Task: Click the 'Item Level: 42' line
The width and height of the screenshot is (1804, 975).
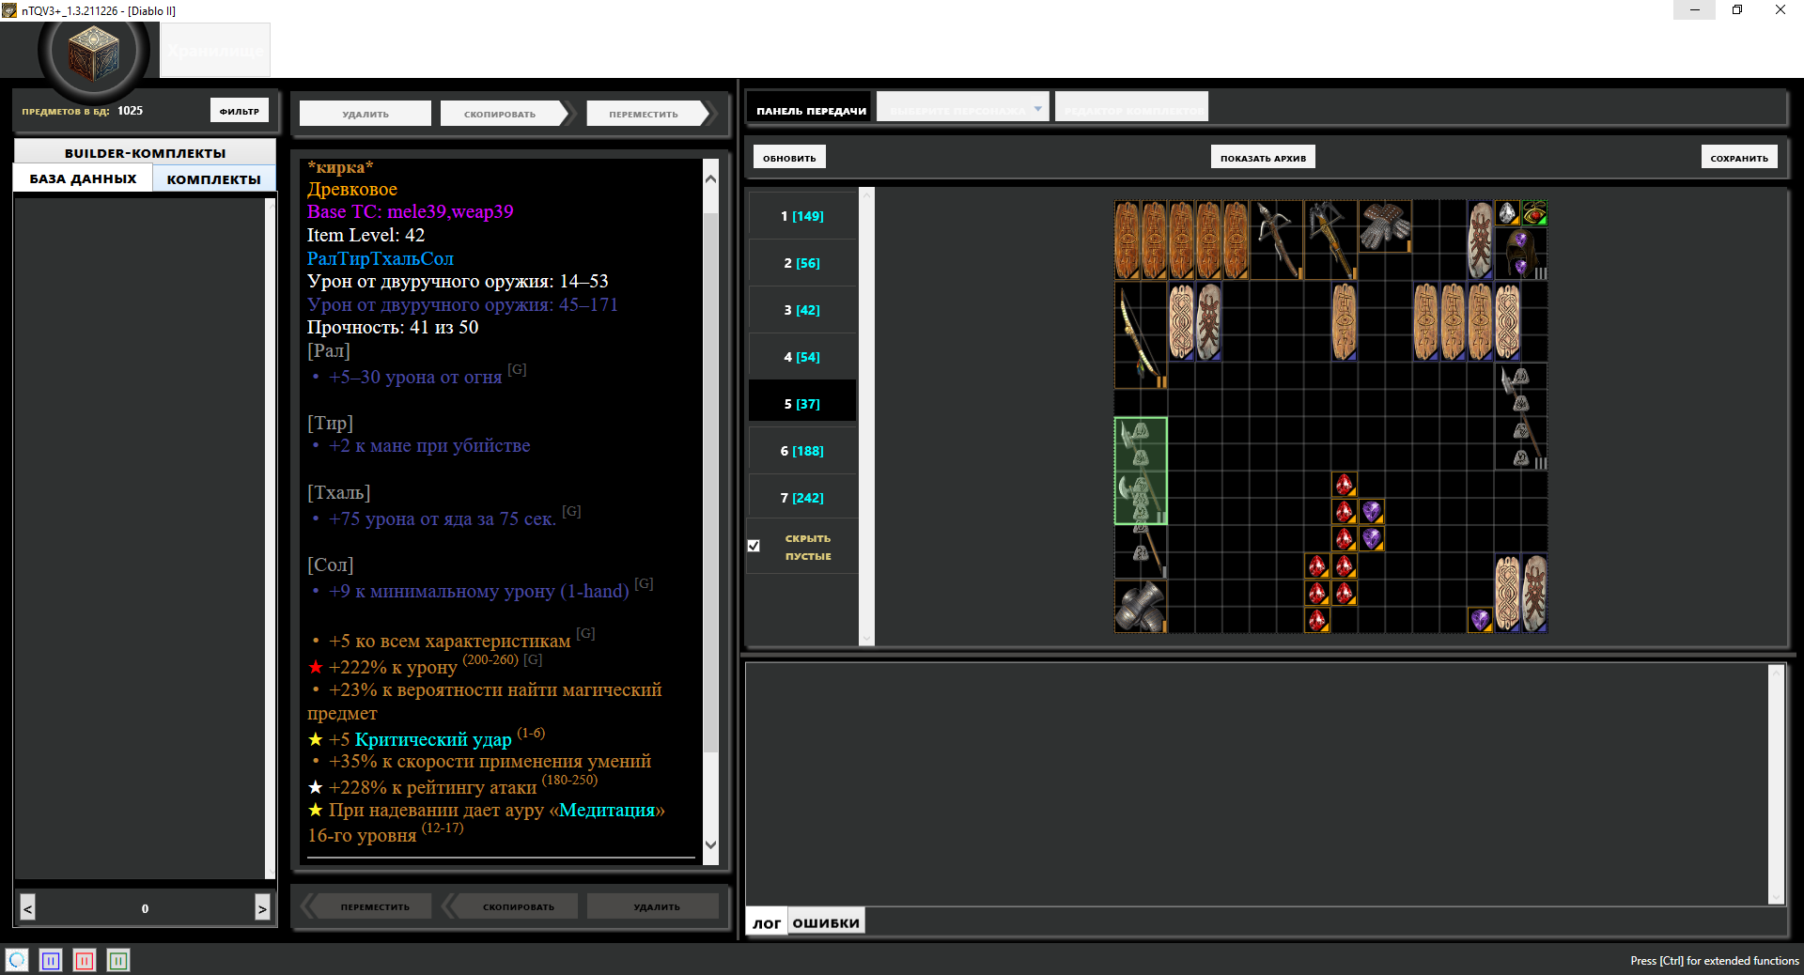Action: (365, 235)
